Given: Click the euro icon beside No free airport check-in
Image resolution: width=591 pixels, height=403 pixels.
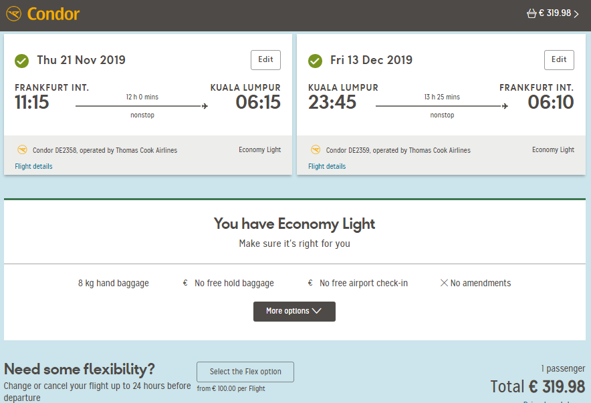Looking at the screenshot, I should pyautogui.click(x=310, y=283).
